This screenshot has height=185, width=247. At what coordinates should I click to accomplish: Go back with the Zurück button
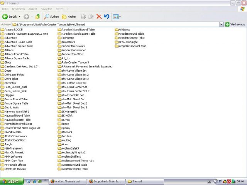point(9,17)
